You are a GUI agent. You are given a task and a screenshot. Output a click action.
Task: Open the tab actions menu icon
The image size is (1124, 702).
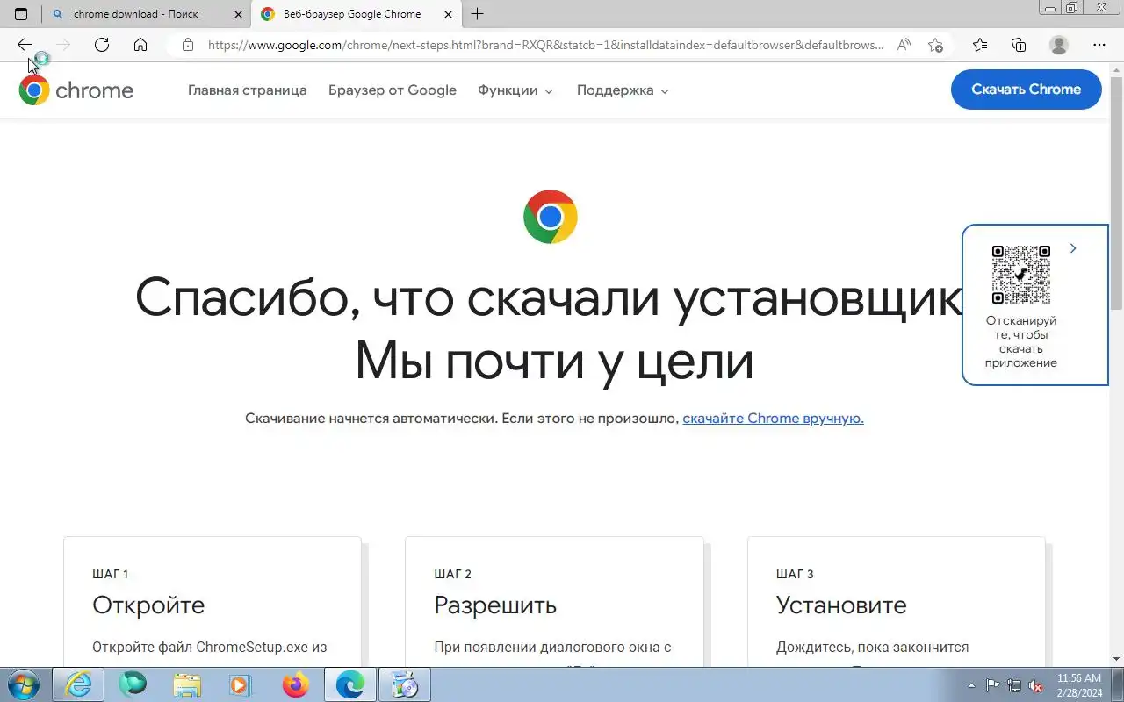pos(21,14)
